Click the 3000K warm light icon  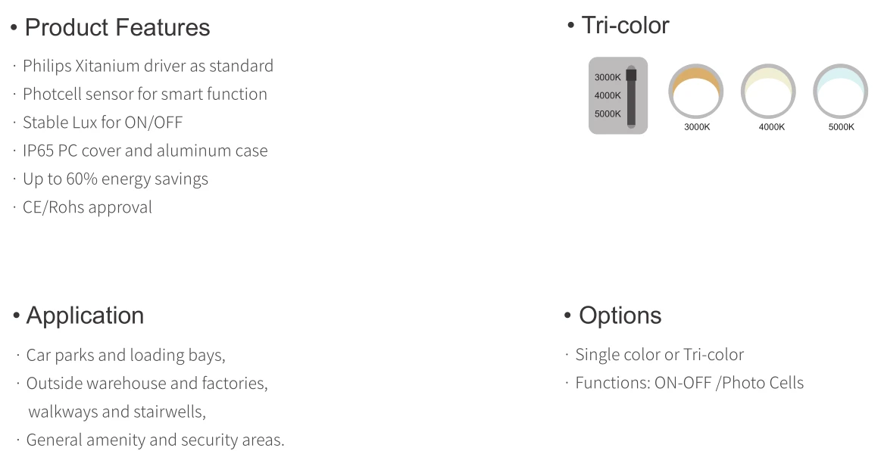tap(695, 91)
